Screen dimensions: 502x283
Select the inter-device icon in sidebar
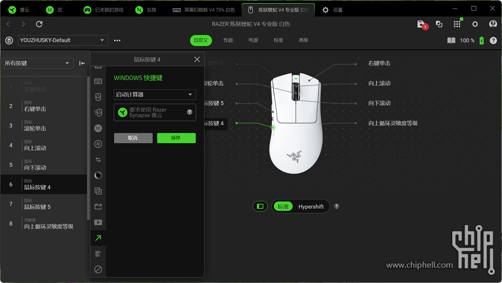(98, 144)
